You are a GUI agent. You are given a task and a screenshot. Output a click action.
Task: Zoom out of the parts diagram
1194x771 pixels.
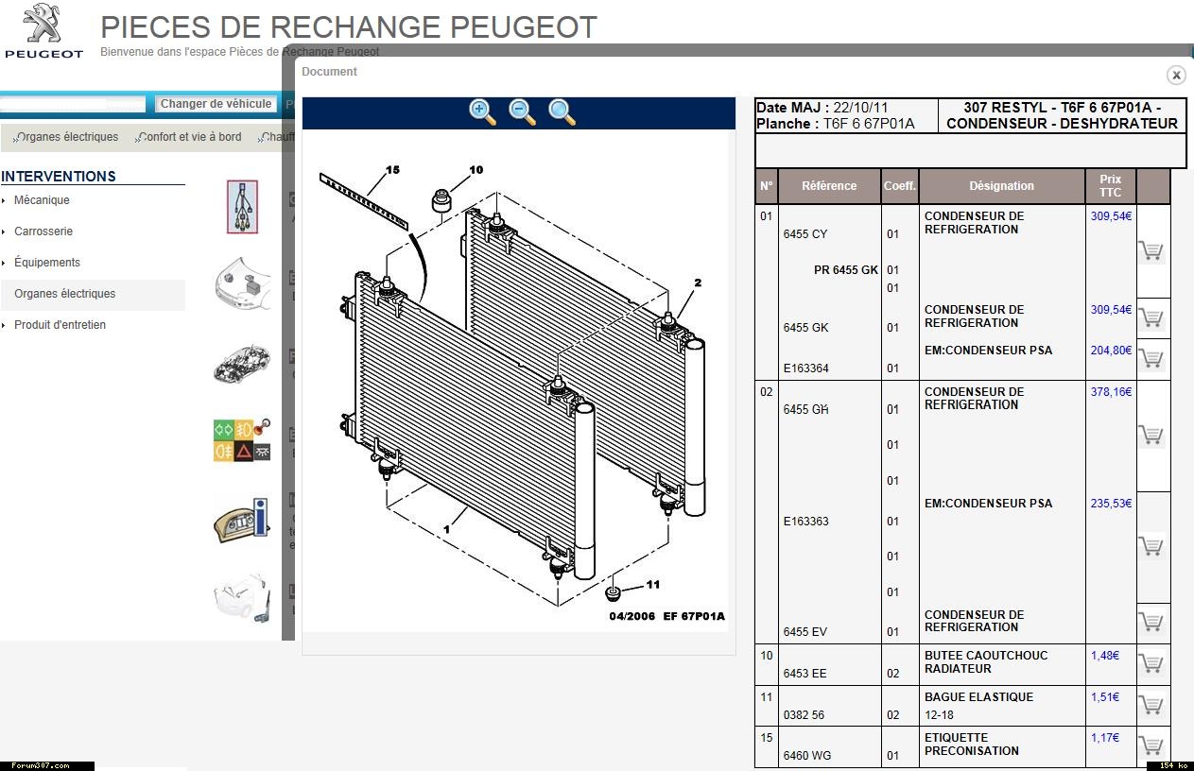tap(522, 111)
